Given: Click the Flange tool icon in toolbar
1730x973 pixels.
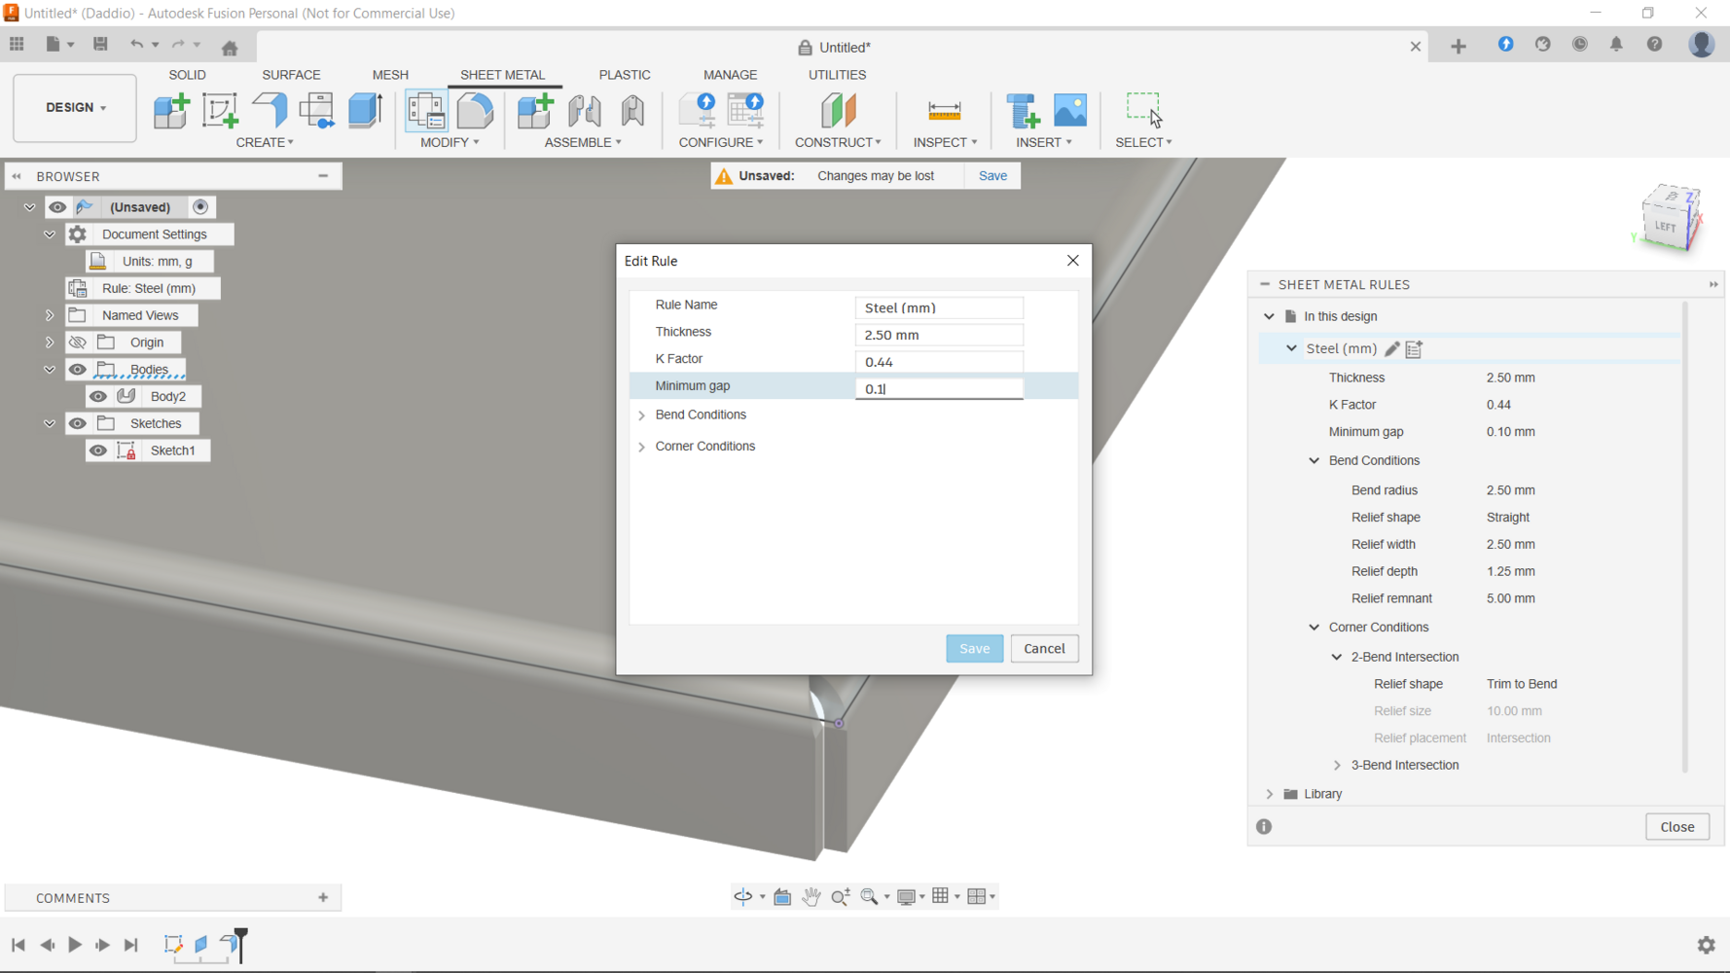Looking at the screenshot, I should point(269,110).
